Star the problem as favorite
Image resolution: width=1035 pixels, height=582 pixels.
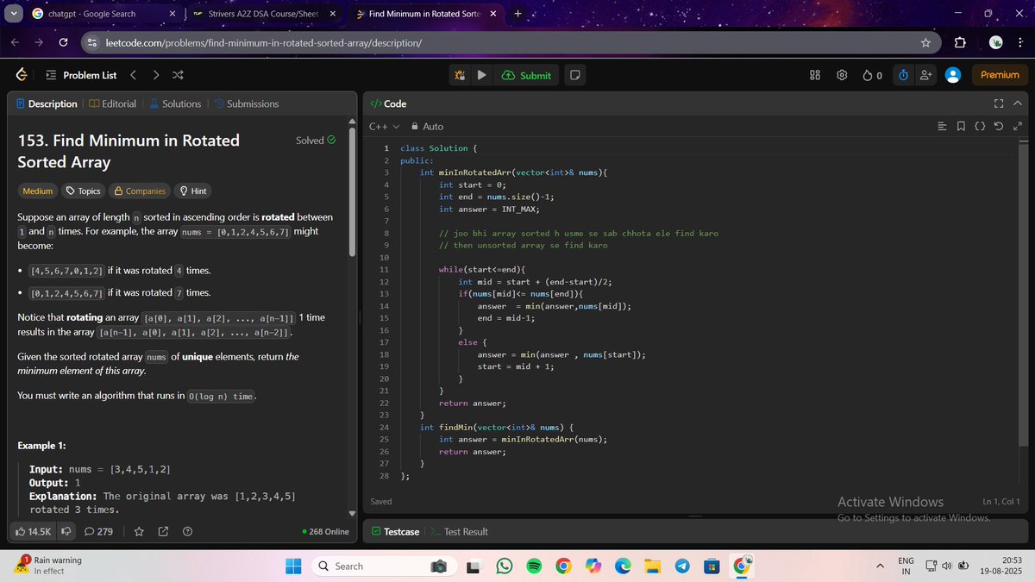(139, 531)
